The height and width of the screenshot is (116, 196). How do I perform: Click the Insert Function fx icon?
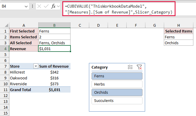[53, 6]
